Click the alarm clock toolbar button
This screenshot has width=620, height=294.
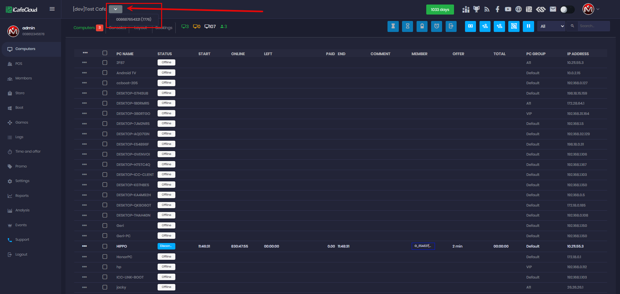tap(437, 26)
